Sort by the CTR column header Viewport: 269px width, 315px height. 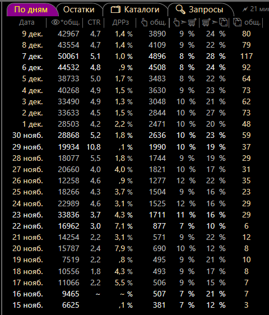[94, 22]
